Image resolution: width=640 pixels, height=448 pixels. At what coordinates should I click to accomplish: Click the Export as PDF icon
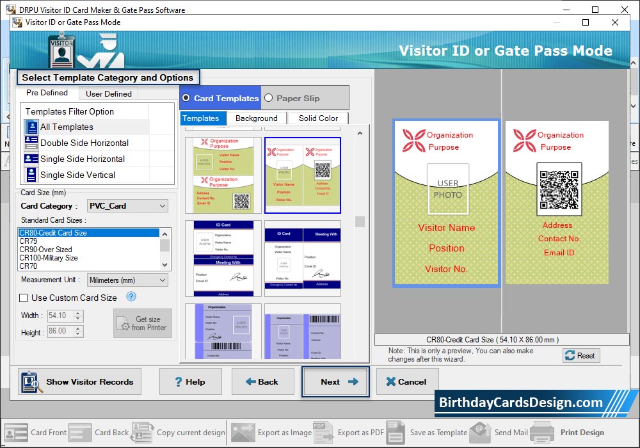point(323,432)
